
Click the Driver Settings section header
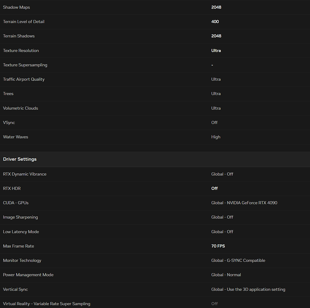20,159
